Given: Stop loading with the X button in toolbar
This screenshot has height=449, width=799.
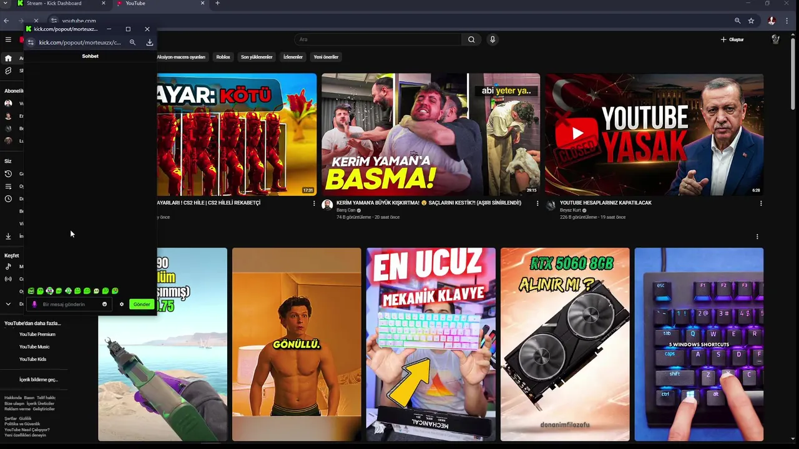Looking at the screenshot, I should click(36, 21).
